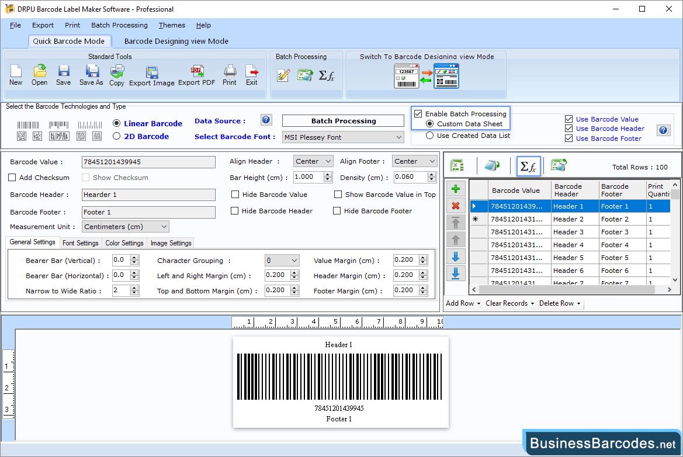Select the Header 3 table cell
Screen dimensions: 683x457
click(x=574, y=232)
